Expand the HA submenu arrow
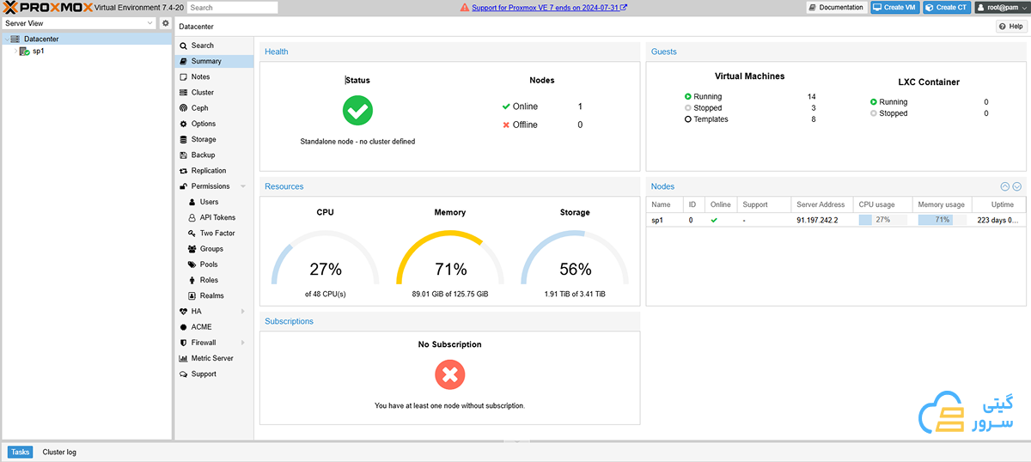Image resolution: width=1031 pixels, height=462 pixels. (x=243, y=312)
